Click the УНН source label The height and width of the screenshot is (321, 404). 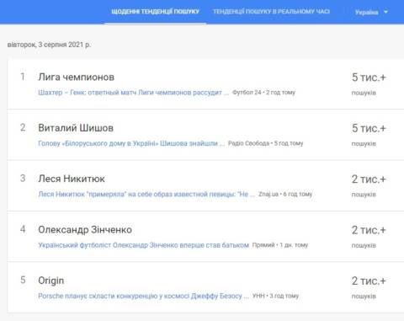pyautogui.click(x=258, y=296)
